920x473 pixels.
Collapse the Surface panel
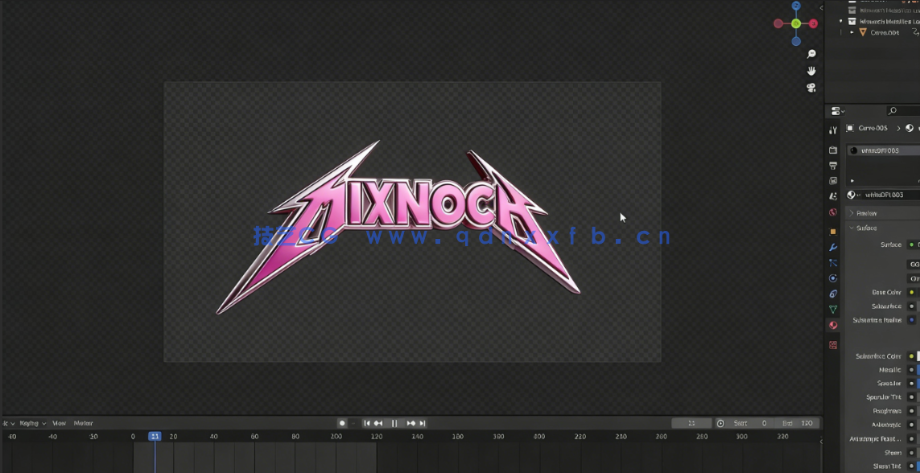(852, 228)
